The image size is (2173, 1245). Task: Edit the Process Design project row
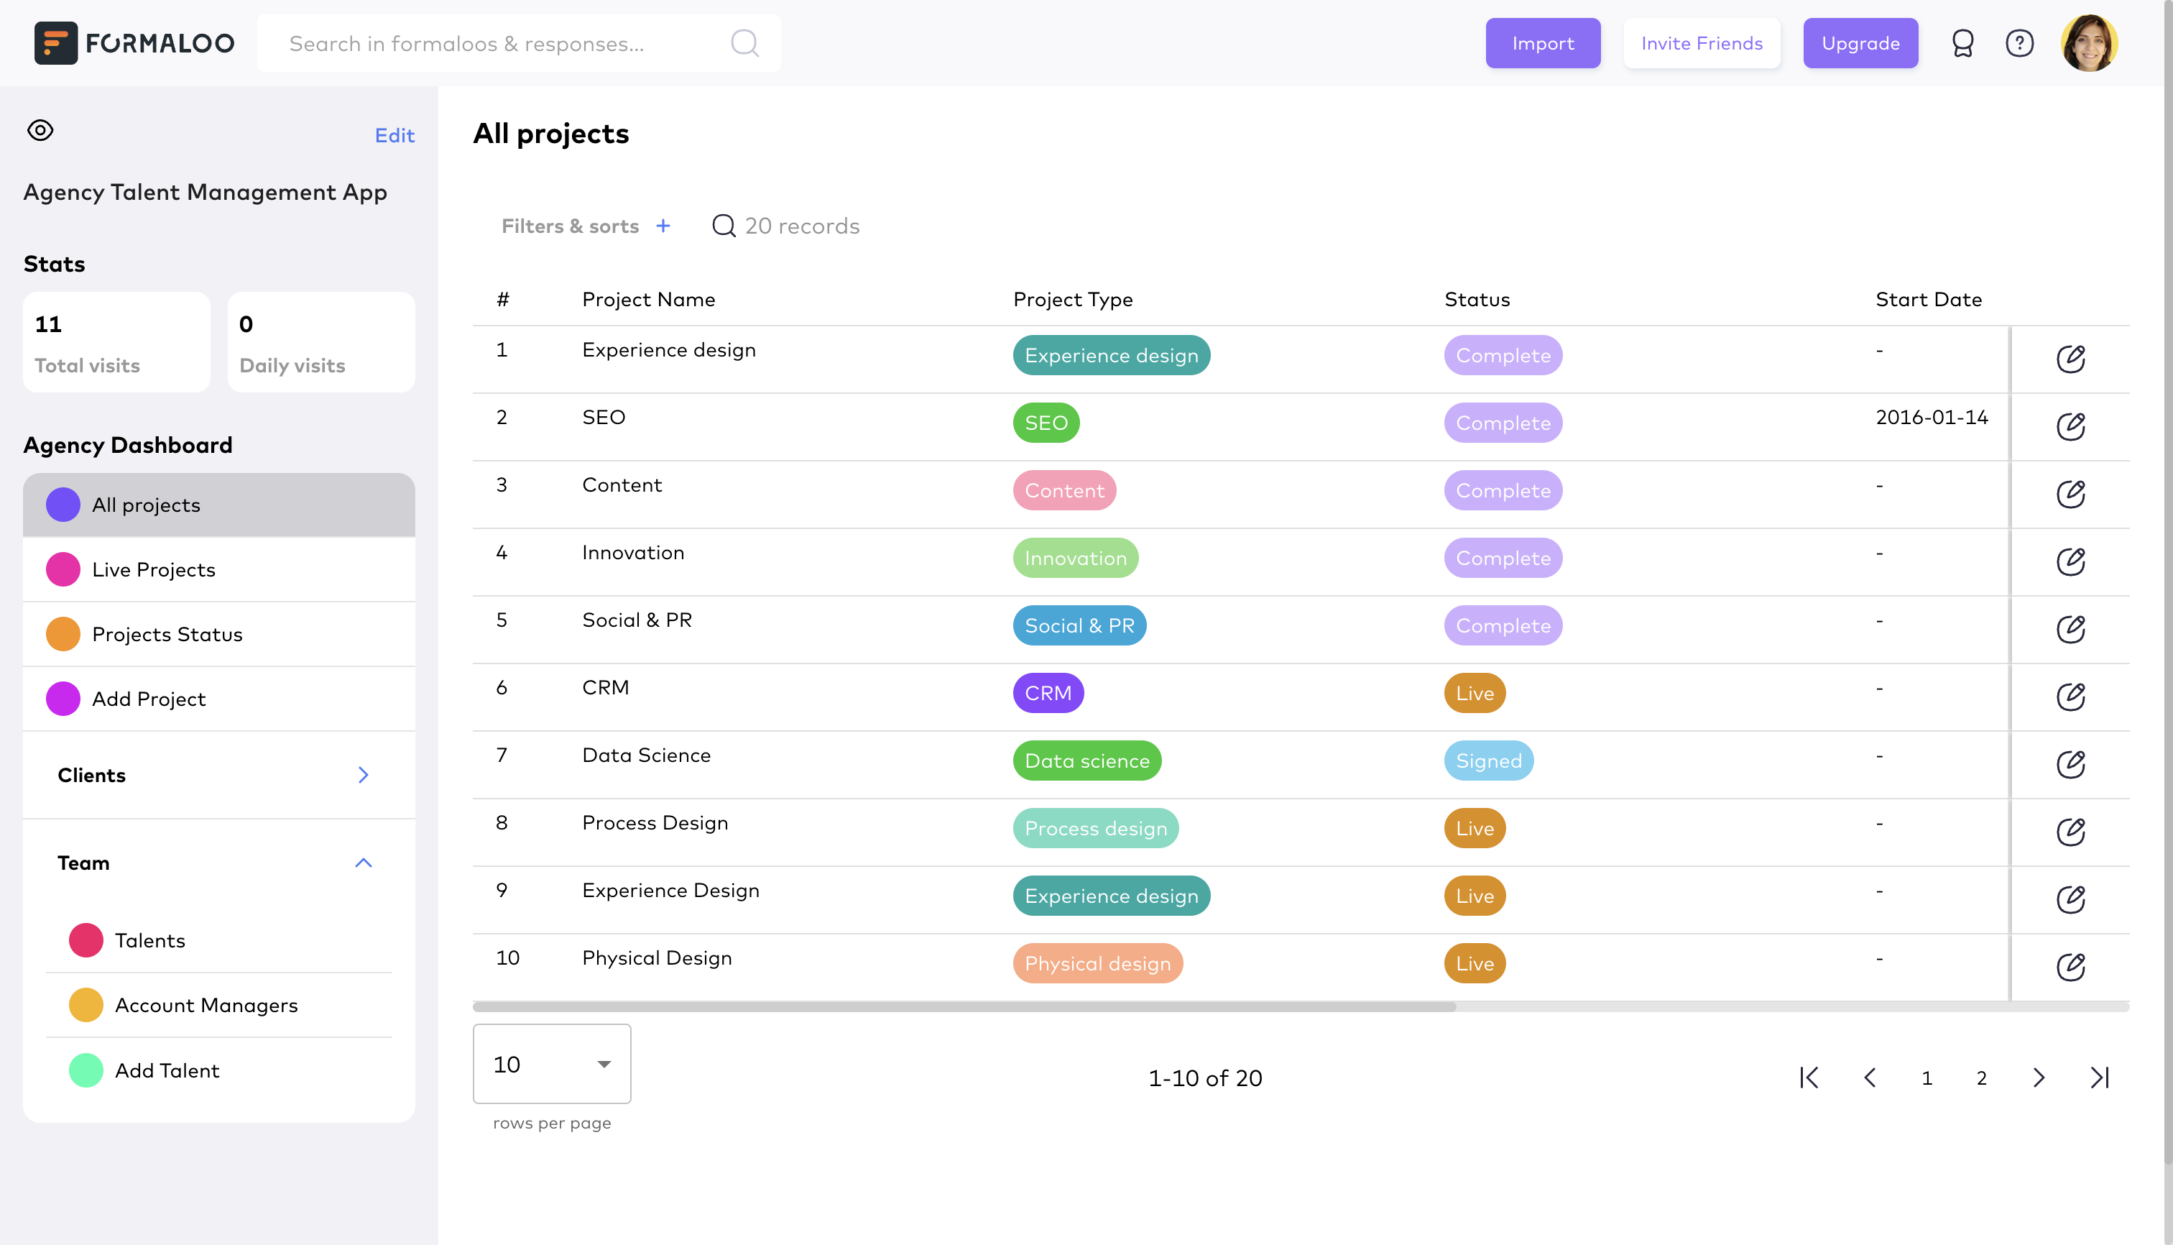[x=2070, y=831]
